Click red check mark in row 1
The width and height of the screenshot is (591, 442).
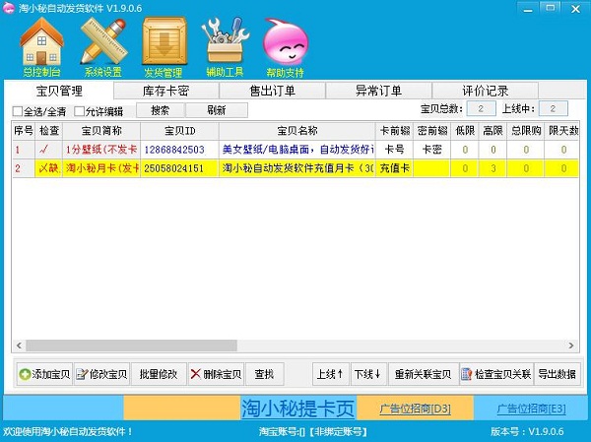44,150
